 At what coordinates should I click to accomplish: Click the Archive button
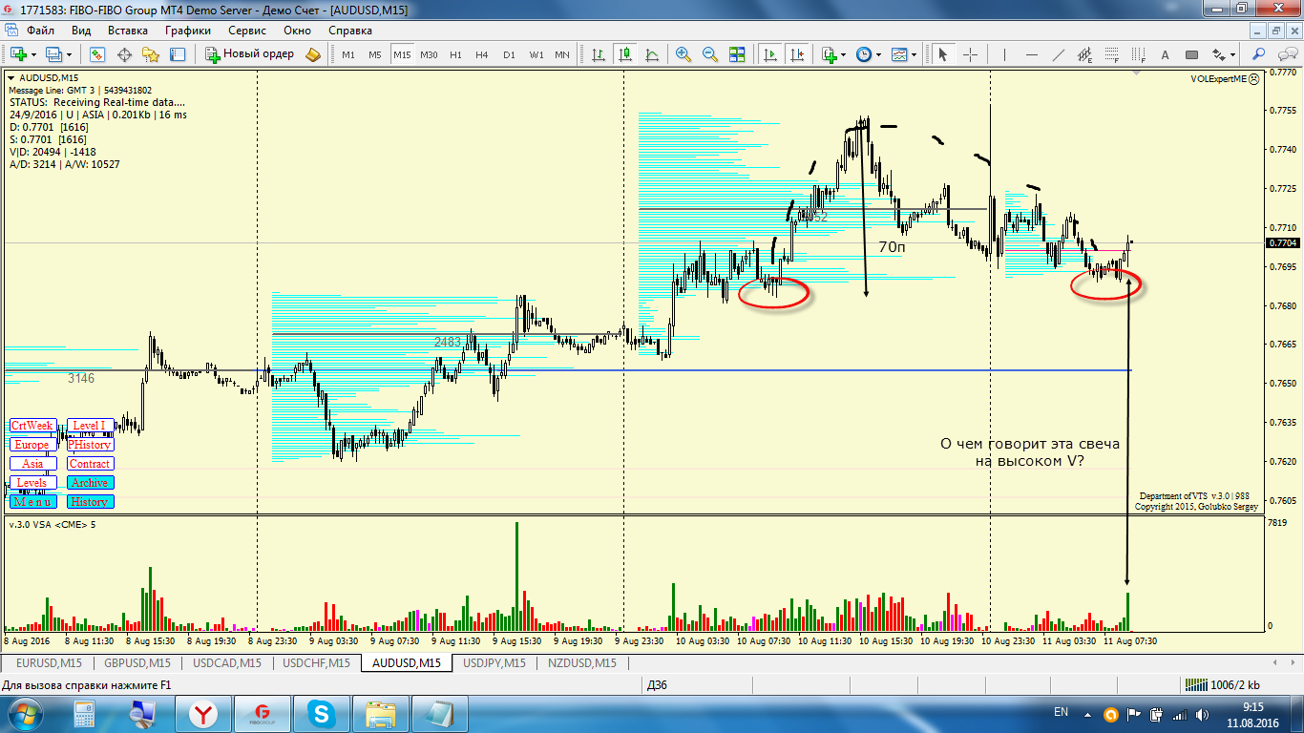90,483
